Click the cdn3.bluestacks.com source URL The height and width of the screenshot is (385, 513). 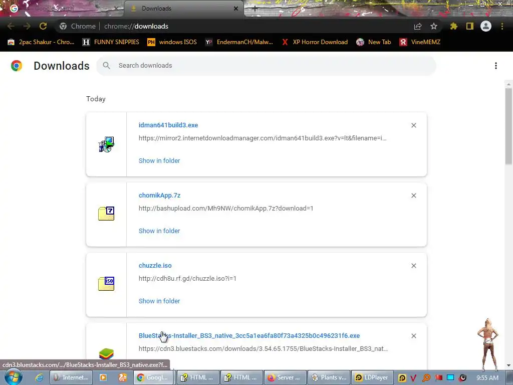264,349
